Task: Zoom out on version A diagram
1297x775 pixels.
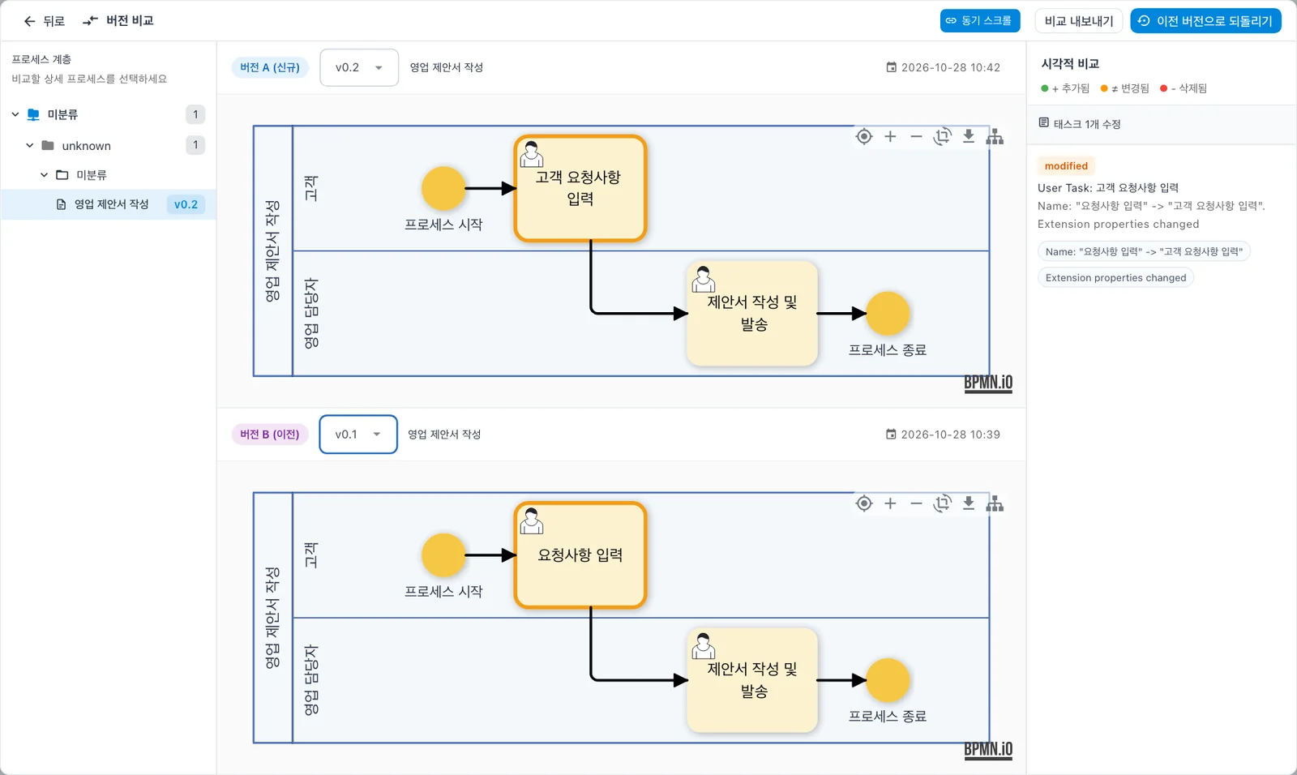Action: coord(916,136)
